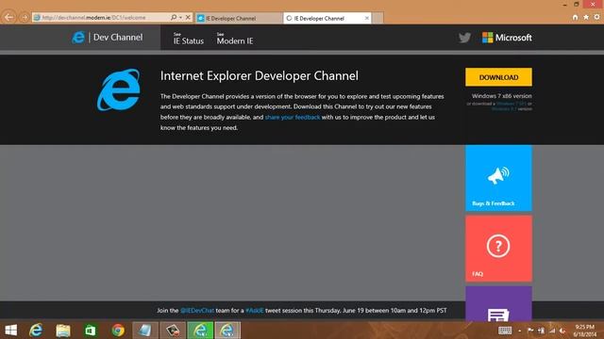Switch to the app beside the green IE icon
The image size is (604, 339).
click(x=173, y=331)
